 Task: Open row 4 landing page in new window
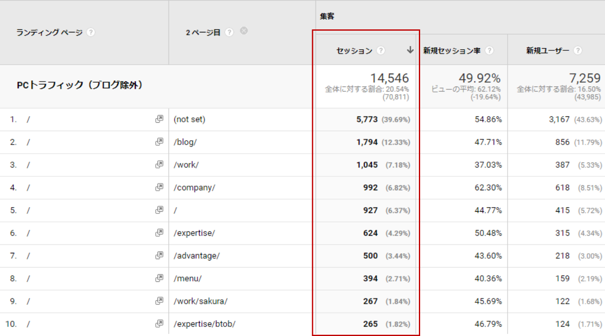coord(159,187)
